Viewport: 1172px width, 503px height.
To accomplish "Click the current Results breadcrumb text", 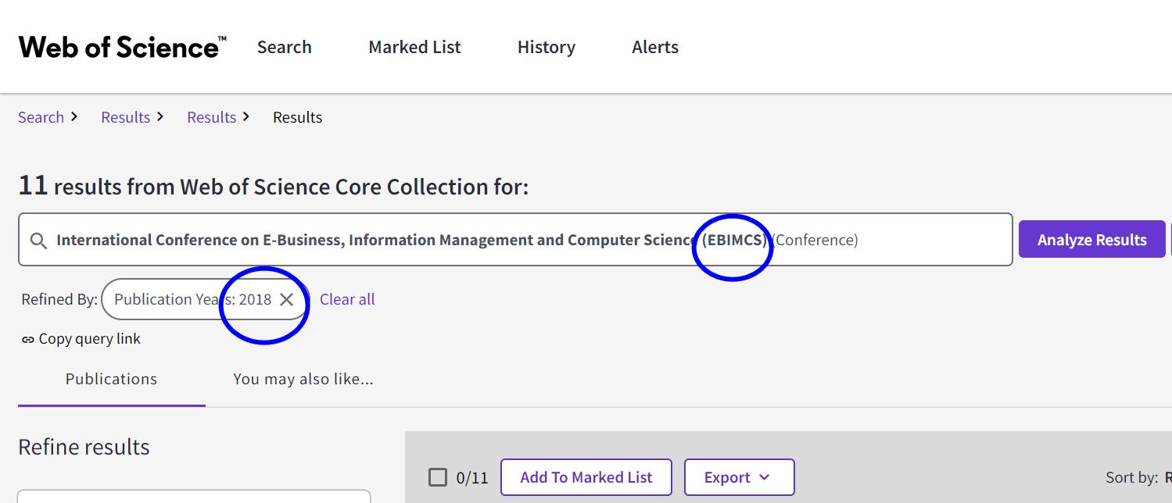I will click(298, 117).
